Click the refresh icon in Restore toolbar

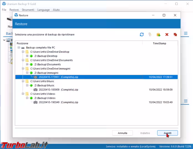142,34
